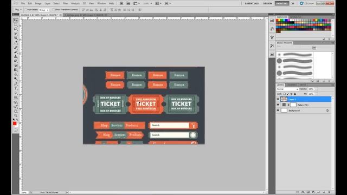The image size is (347, 195).
Task: Select the Eyedropper tool
Action: (16, 42)
